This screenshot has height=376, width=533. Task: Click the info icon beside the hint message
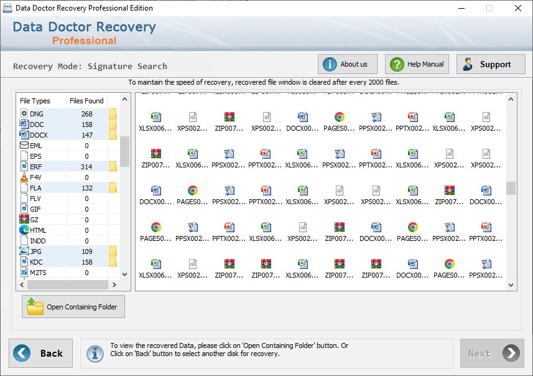coord(95,354)
